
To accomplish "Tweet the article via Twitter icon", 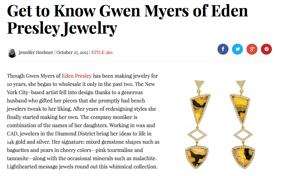I will (x=237, y=49).
